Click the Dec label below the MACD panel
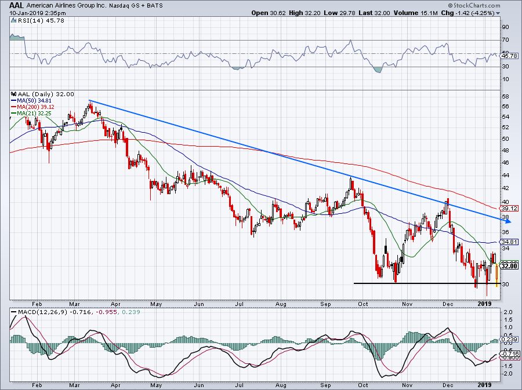 [x=448, y=385]
